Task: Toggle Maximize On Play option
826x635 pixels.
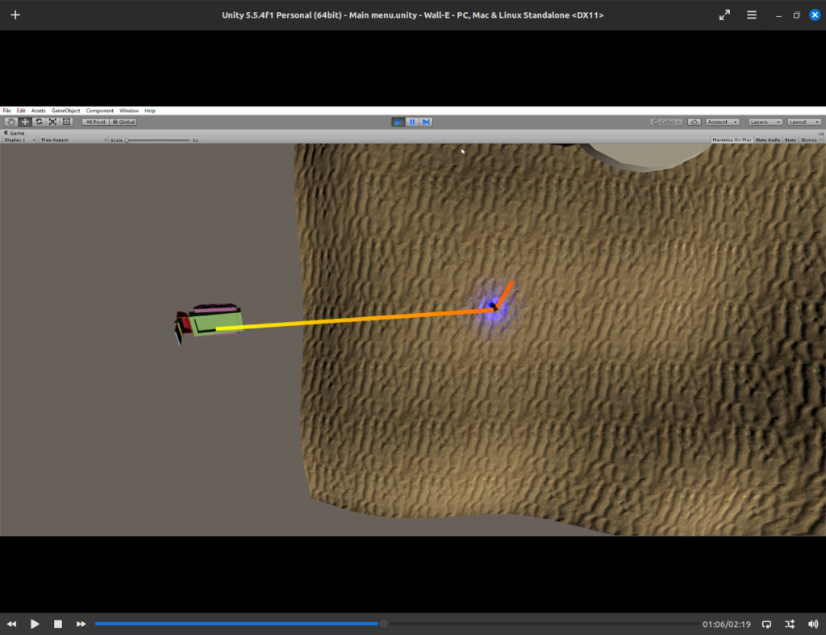Action: [732, 140]
